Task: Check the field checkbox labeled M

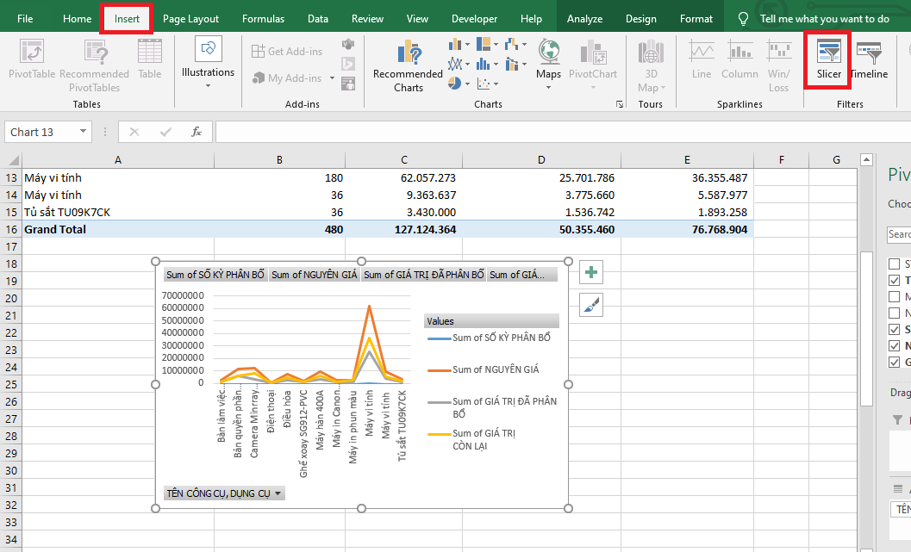Action: coord(893,297)
